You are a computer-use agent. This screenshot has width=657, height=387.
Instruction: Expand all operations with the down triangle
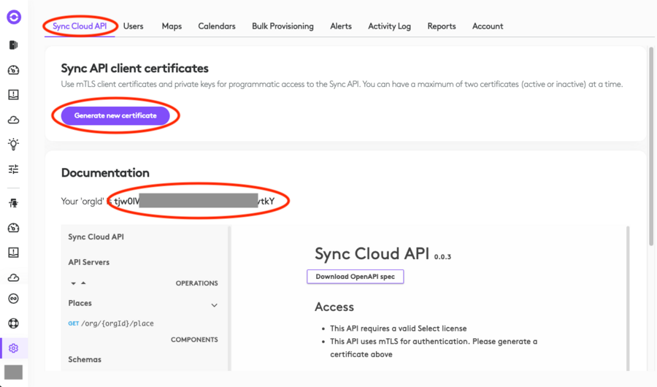click(73, 283)
